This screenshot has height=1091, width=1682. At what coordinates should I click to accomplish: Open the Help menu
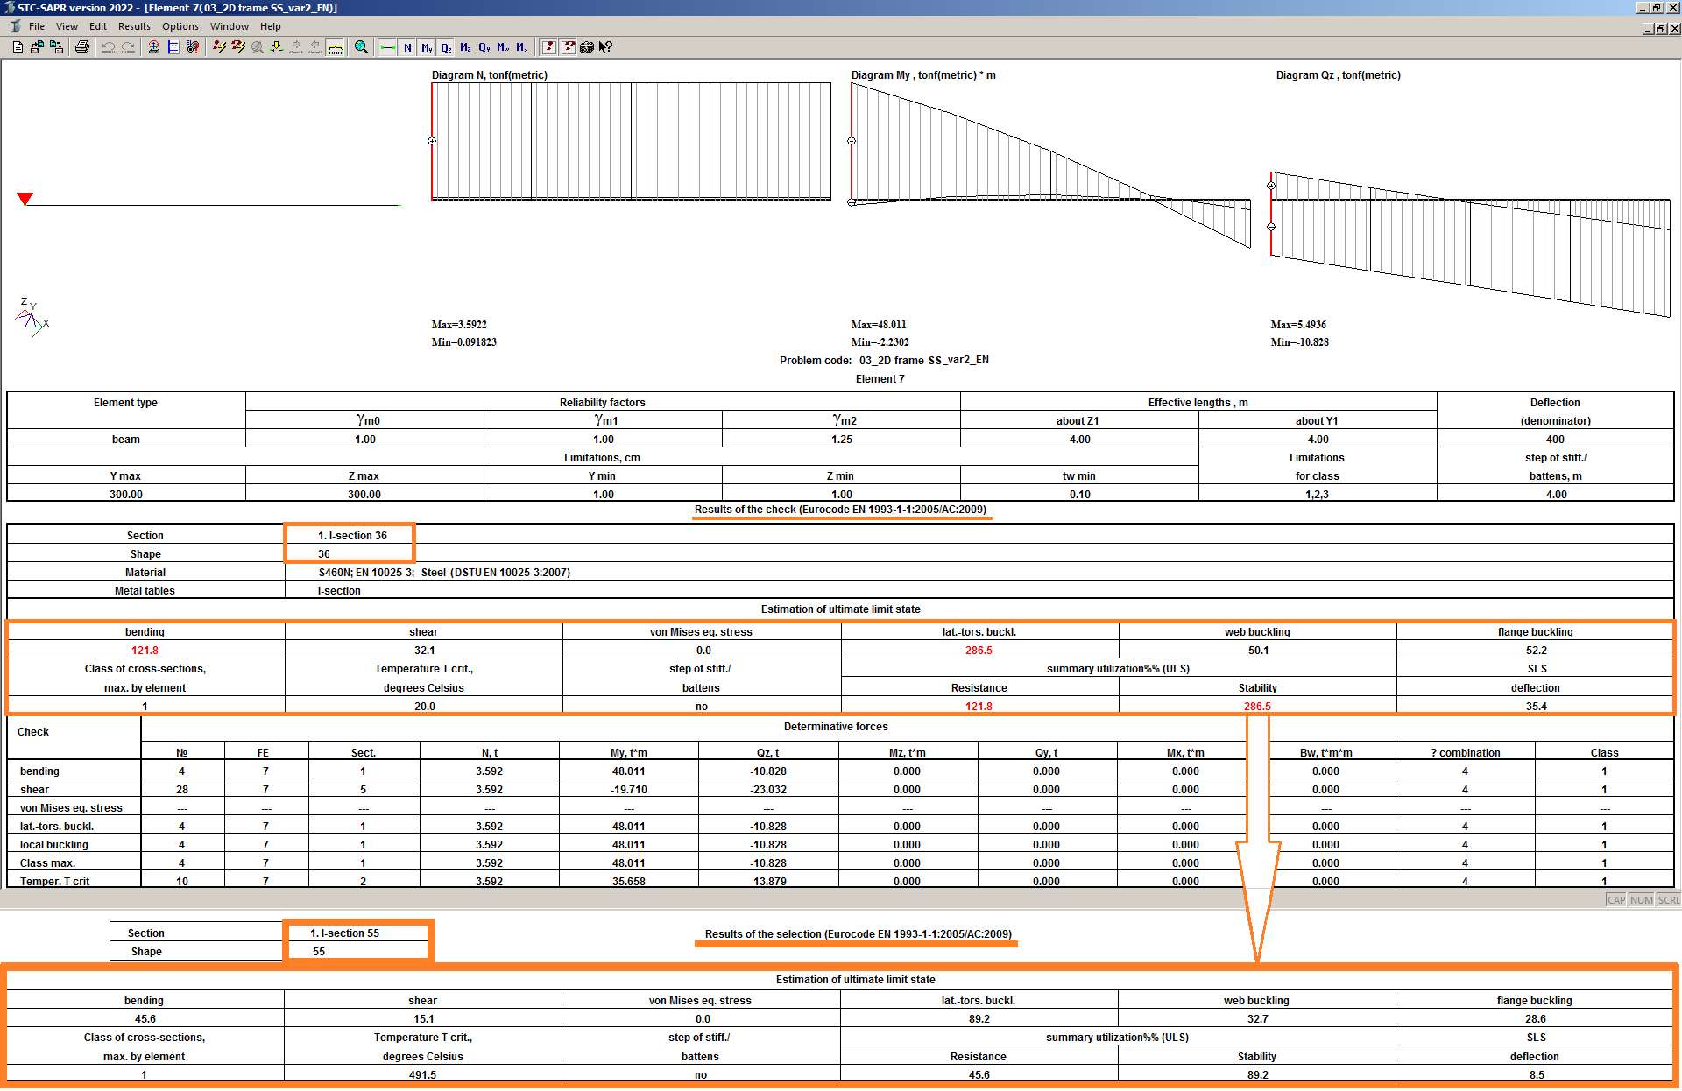[x=271, y=26]
